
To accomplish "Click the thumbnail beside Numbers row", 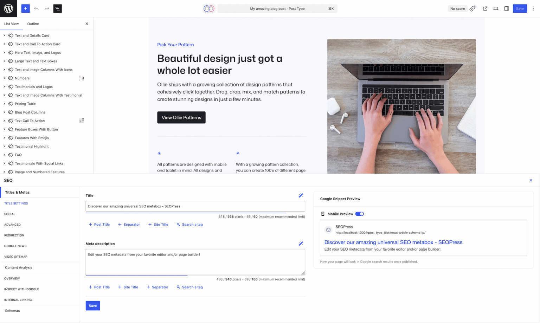I will coord(81,78).
